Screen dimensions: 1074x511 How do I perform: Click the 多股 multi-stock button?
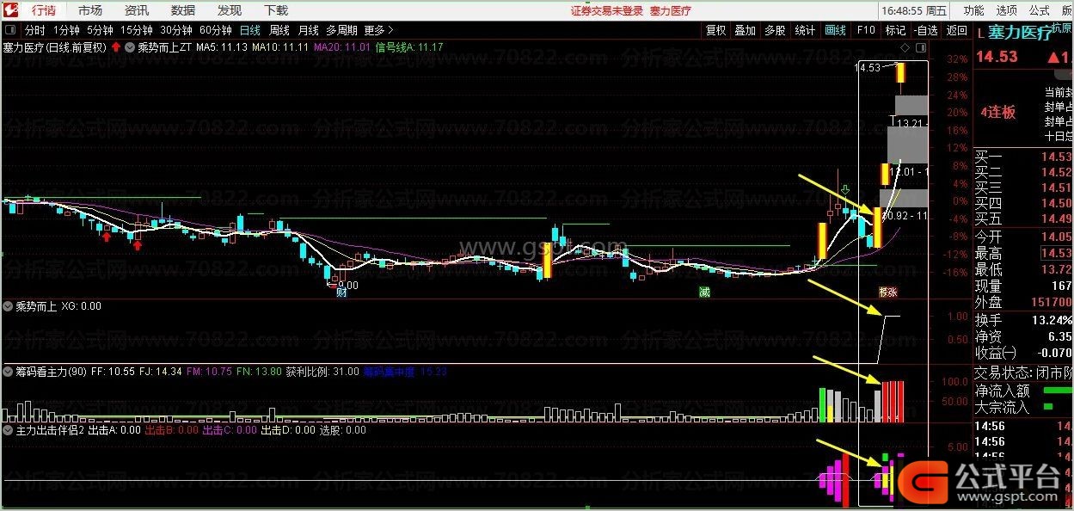click(x=775, y=30)
